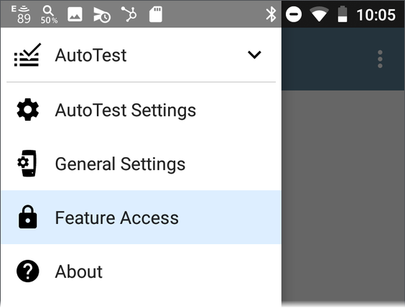Select the AutoTest app title
Viewport: 405px width, 308px height.
point(90,55)
